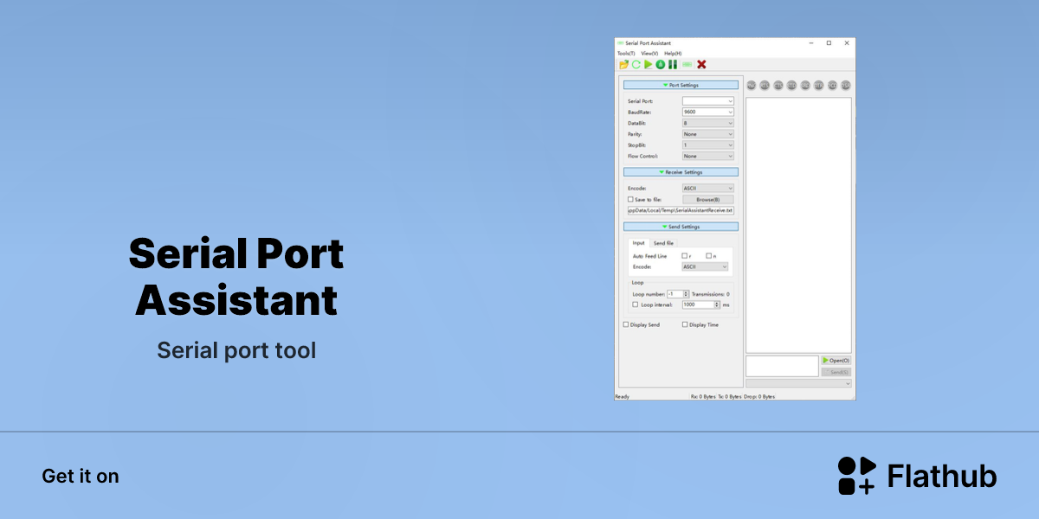
Task: Open the Serial Port dropdown
Action: point(708,101)
